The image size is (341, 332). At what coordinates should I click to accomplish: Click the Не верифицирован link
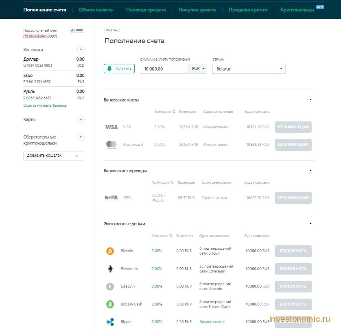pos(40,35)
